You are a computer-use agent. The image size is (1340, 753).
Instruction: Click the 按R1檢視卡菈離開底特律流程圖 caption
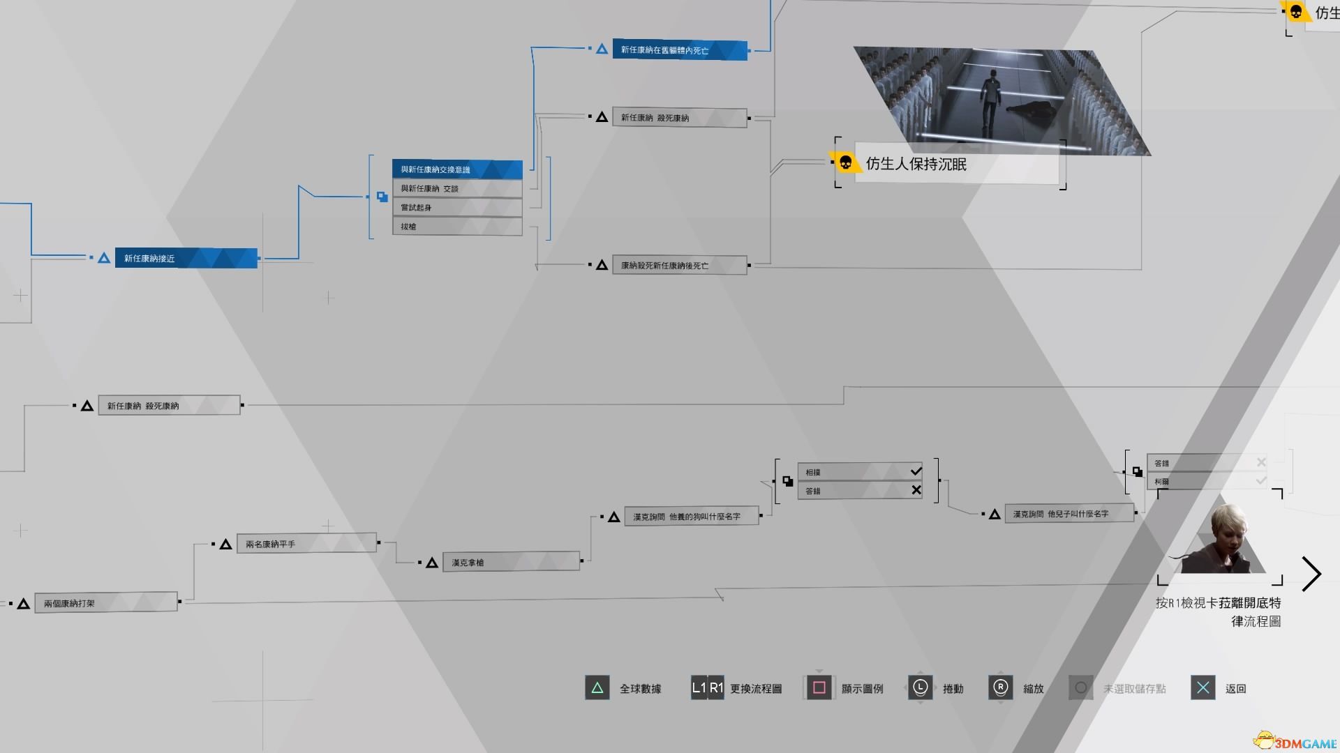(1219, 611)
